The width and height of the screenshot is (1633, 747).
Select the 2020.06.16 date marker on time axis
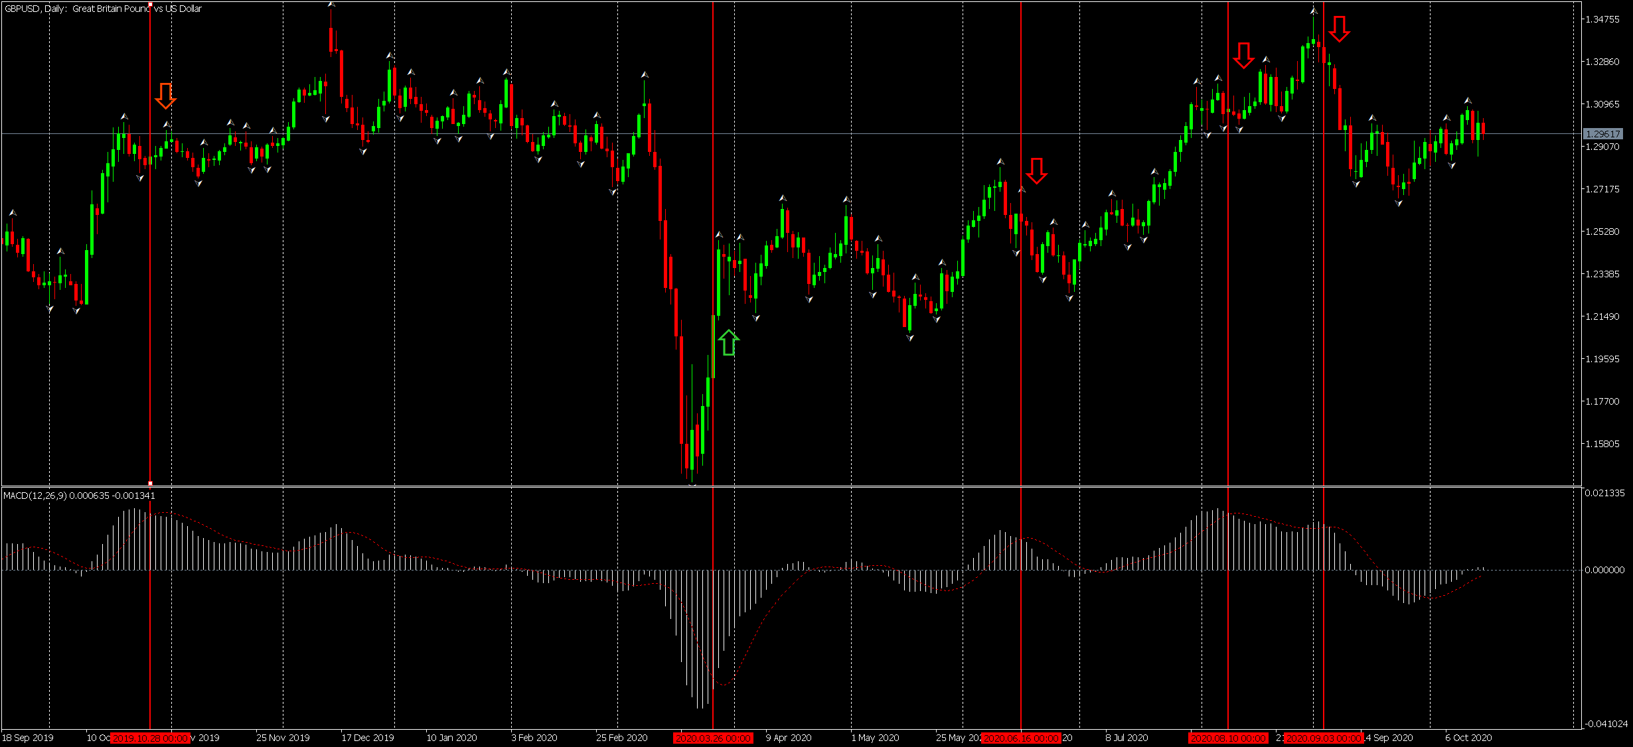tap(1021, 738)
